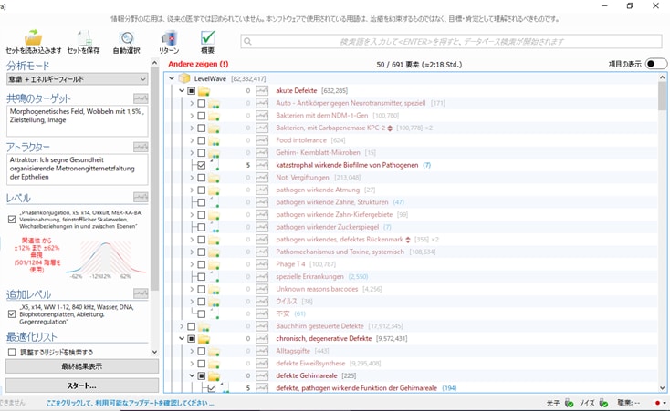The width and height of the screenshot is (670, 411).
Task: Open the load set folder icon
Action: (x=34, y=37)
